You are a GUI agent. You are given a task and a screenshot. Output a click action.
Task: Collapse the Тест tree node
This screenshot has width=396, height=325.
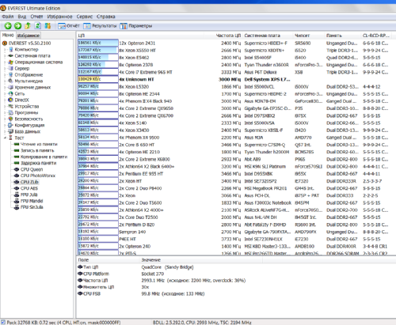click(x=5, y=138)
